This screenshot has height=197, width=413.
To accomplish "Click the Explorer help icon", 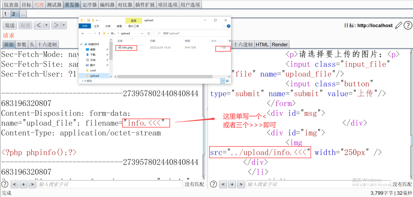I will [x=229, y=26].
